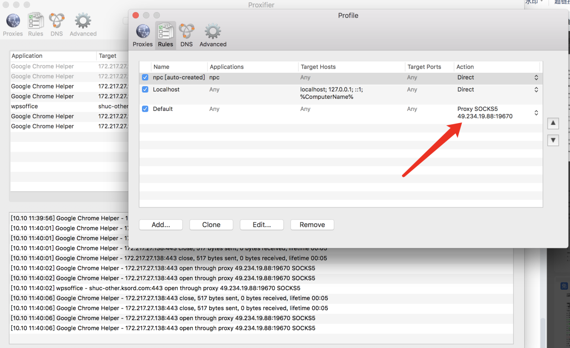Uncheck the npc [auto-created] rule checkbox
The width and height of the screenshot is (570, 348).
click(145, 77)
